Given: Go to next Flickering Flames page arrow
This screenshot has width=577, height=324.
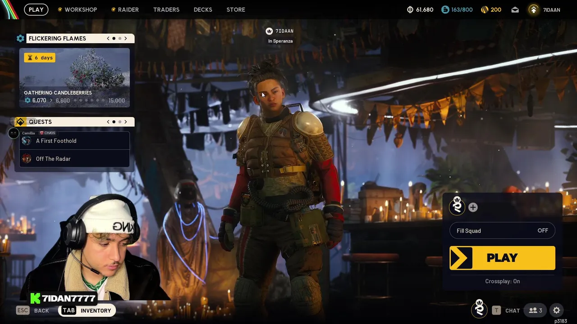Looking at the screenshot, I should click(126, 38).
